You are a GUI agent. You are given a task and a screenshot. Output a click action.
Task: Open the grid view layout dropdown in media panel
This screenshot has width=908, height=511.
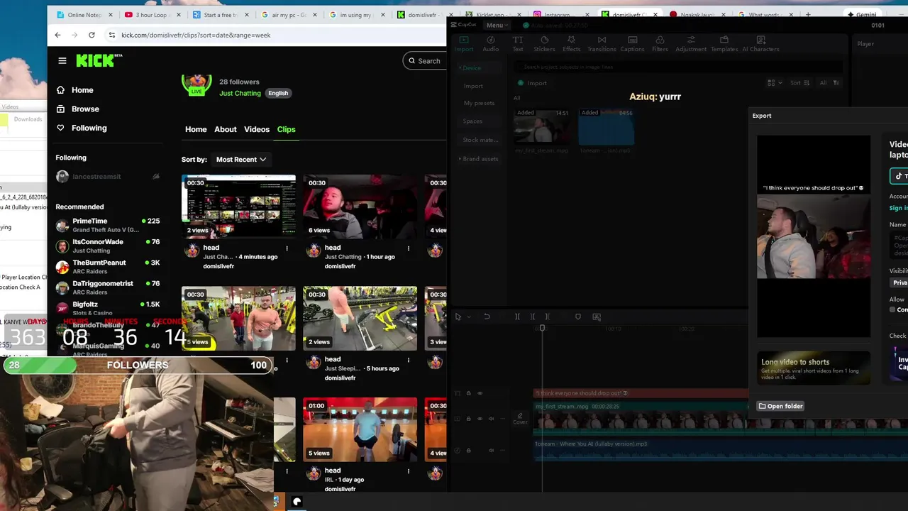pos(774,83)
